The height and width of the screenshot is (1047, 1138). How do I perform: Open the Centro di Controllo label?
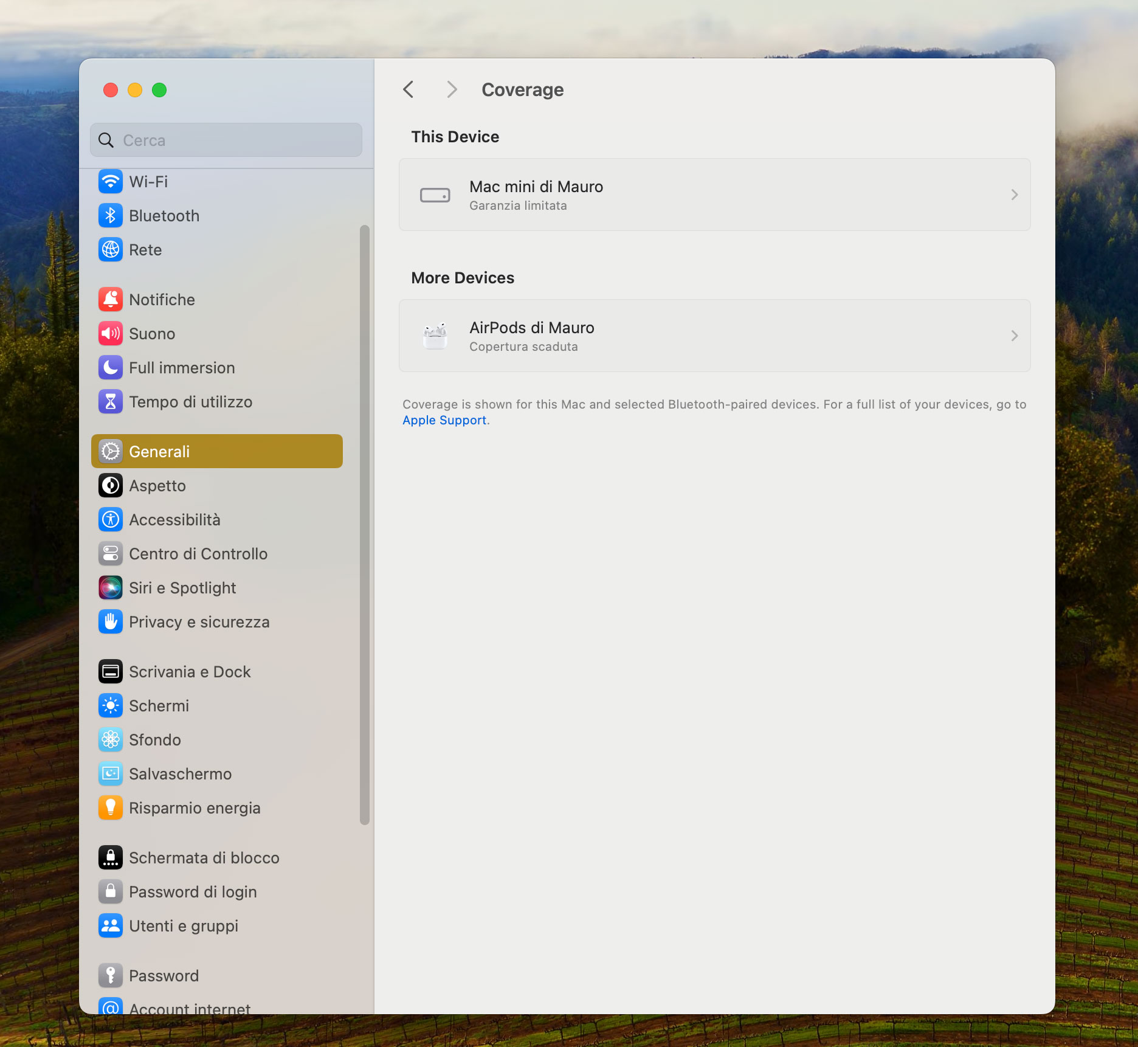coord(198,553)
